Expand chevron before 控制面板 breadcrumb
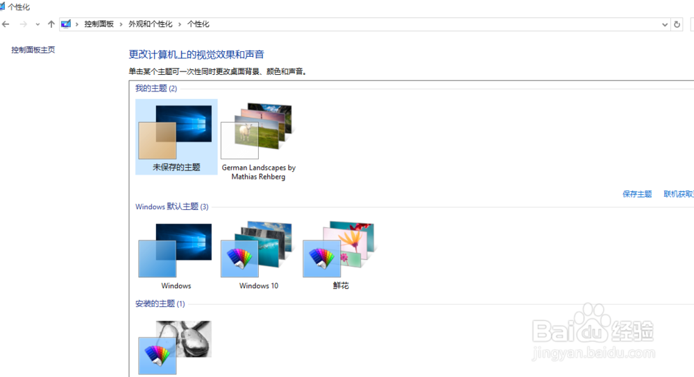Viewport: 694px width, 377px height. tap(77, 24)
